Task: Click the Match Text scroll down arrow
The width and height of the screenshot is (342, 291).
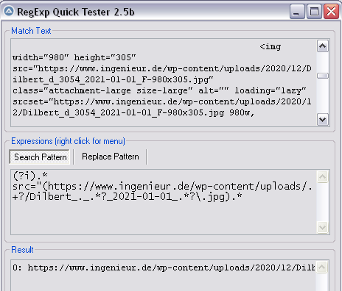Action: pyautogui.click(x=323, y=120)
